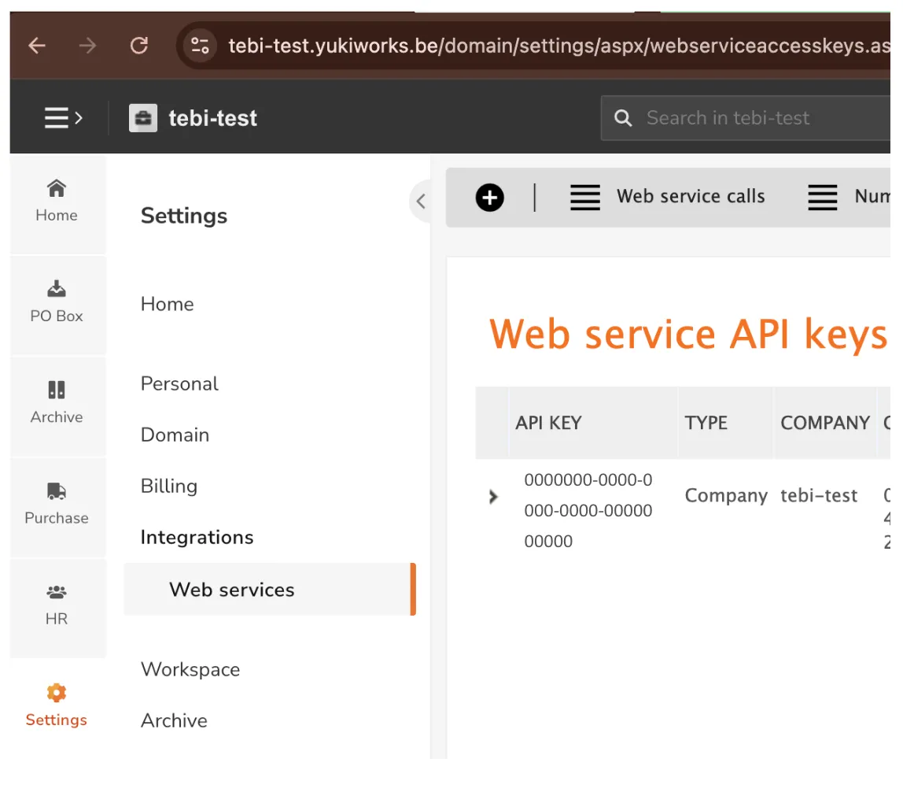The image size is (903, 792).
Task: Add a new API key with plus button
Action: coord(489,198)
